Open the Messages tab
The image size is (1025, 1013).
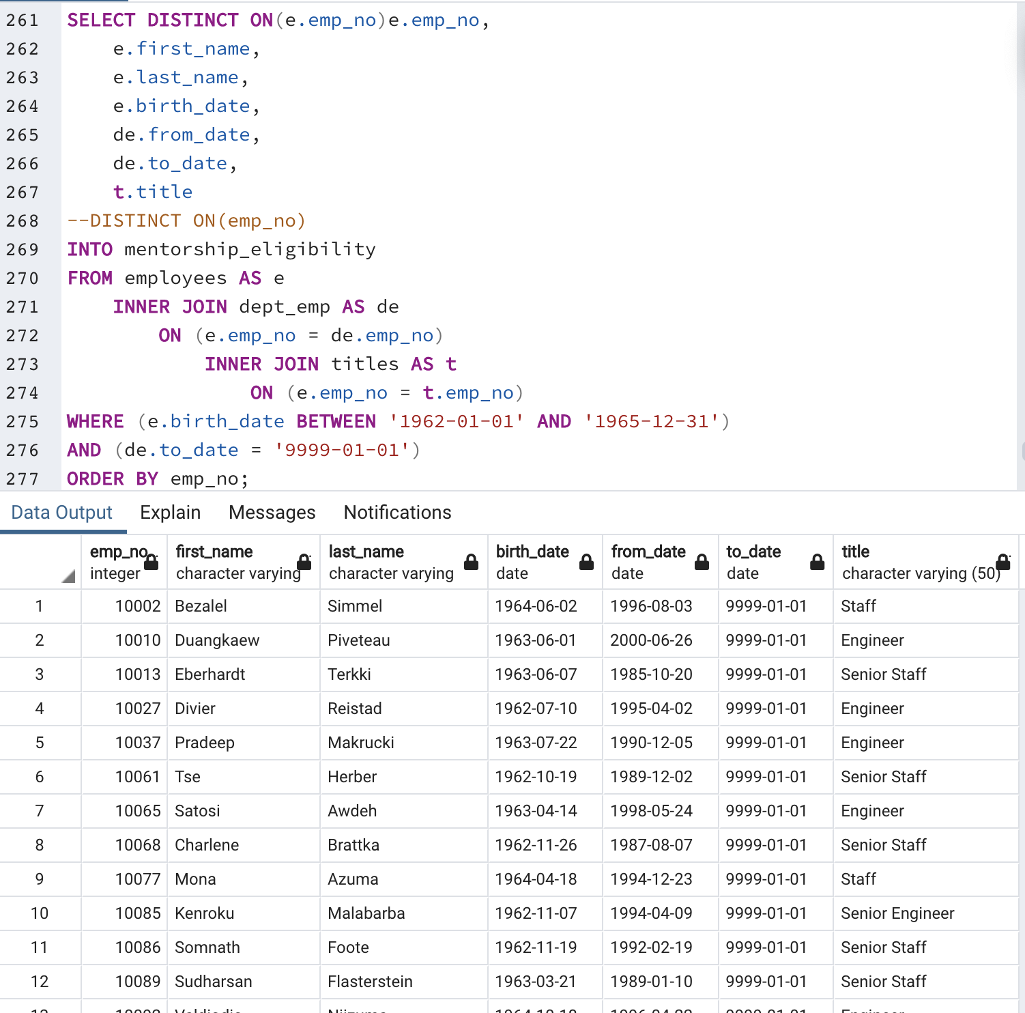pyautogui.click(x=272, y=512)
